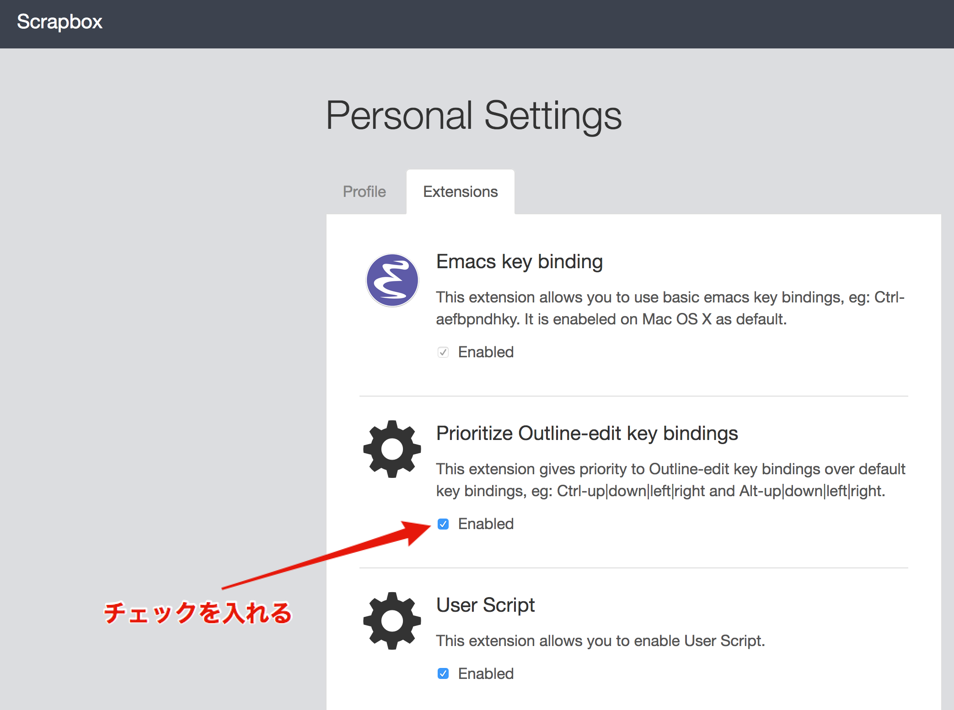The height and width of the screenshot is (710, 954).
Task: Click the User Script heading
Action: 485,605
